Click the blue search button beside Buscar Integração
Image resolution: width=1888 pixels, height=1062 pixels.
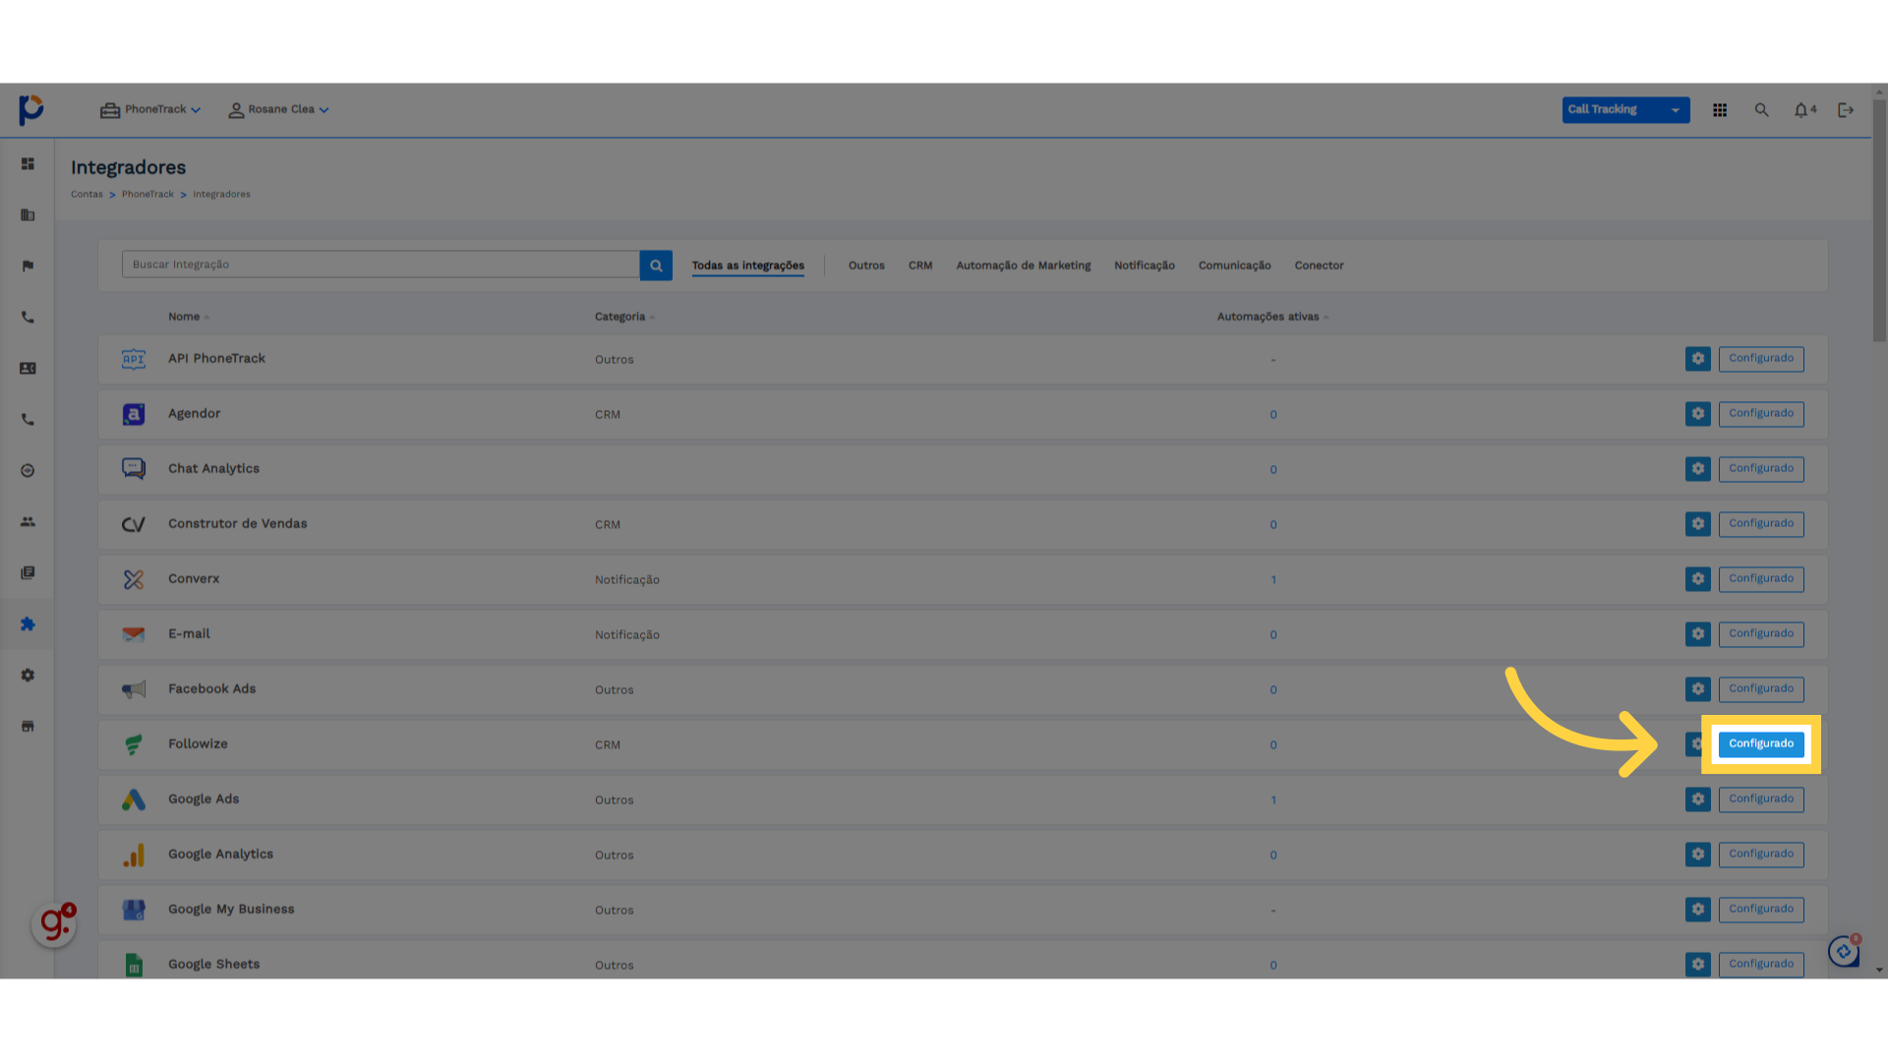pyautogui.click(x=656, y=265)
